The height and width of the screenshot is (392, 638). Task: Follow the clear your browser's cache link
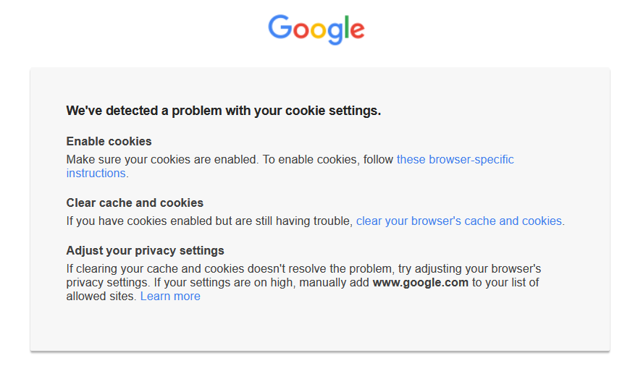coord(460,221)
